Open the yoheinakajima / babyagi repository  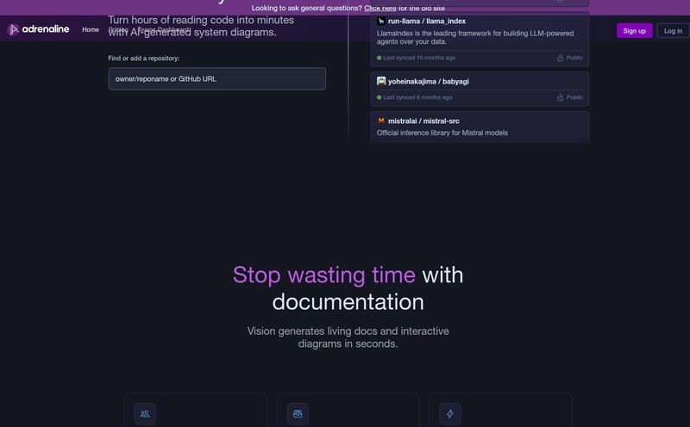click(x=480, y=89)
